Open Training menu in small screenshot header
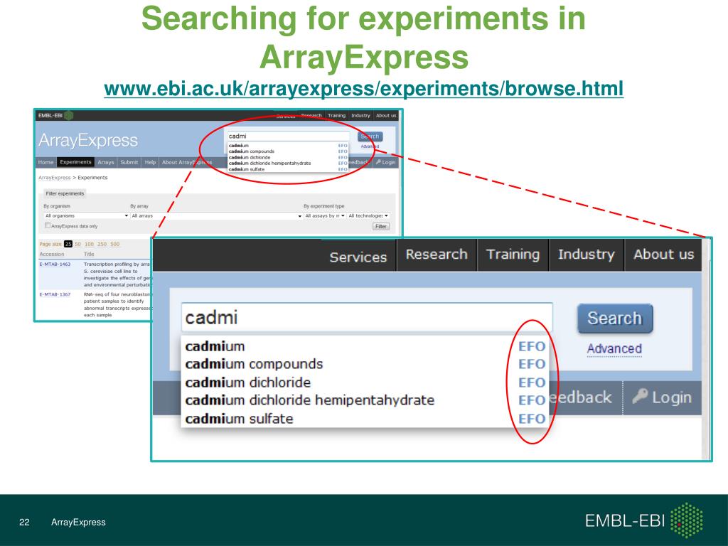The image size is (728, 546). coord(336,116)
